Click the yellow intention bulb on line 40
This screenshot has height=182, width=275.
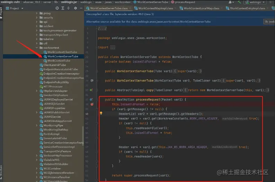101,113
